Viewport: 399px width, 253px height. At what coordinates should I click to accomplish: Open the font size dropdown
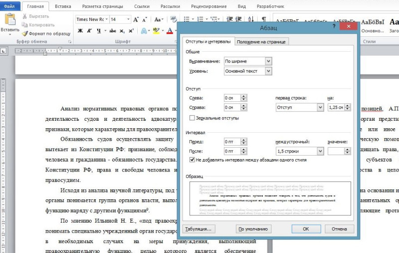(128, 19)
